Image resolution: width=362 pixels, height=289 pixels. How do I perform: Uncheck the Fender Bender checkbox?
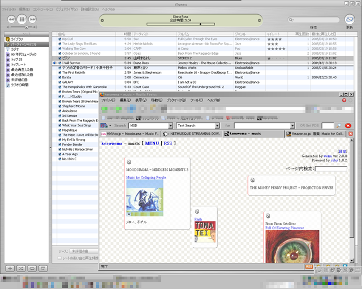coord(60,144)
